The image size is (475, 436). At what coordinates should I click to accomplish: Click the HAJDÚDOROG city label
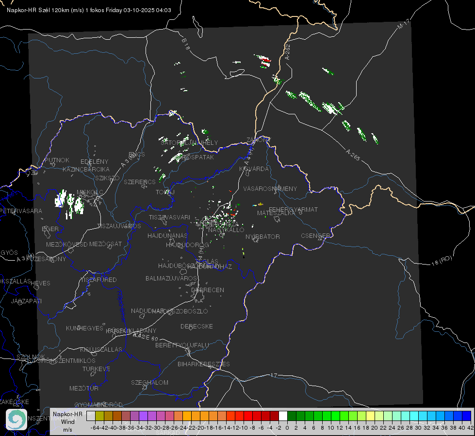pos(187,245)
